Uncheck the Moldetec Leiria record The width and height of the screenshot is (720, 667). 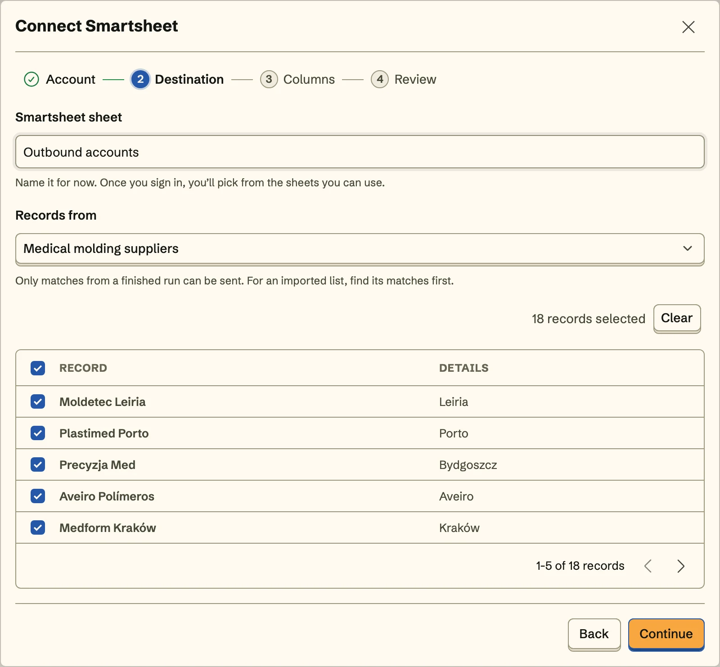click(x=38, y=401)
